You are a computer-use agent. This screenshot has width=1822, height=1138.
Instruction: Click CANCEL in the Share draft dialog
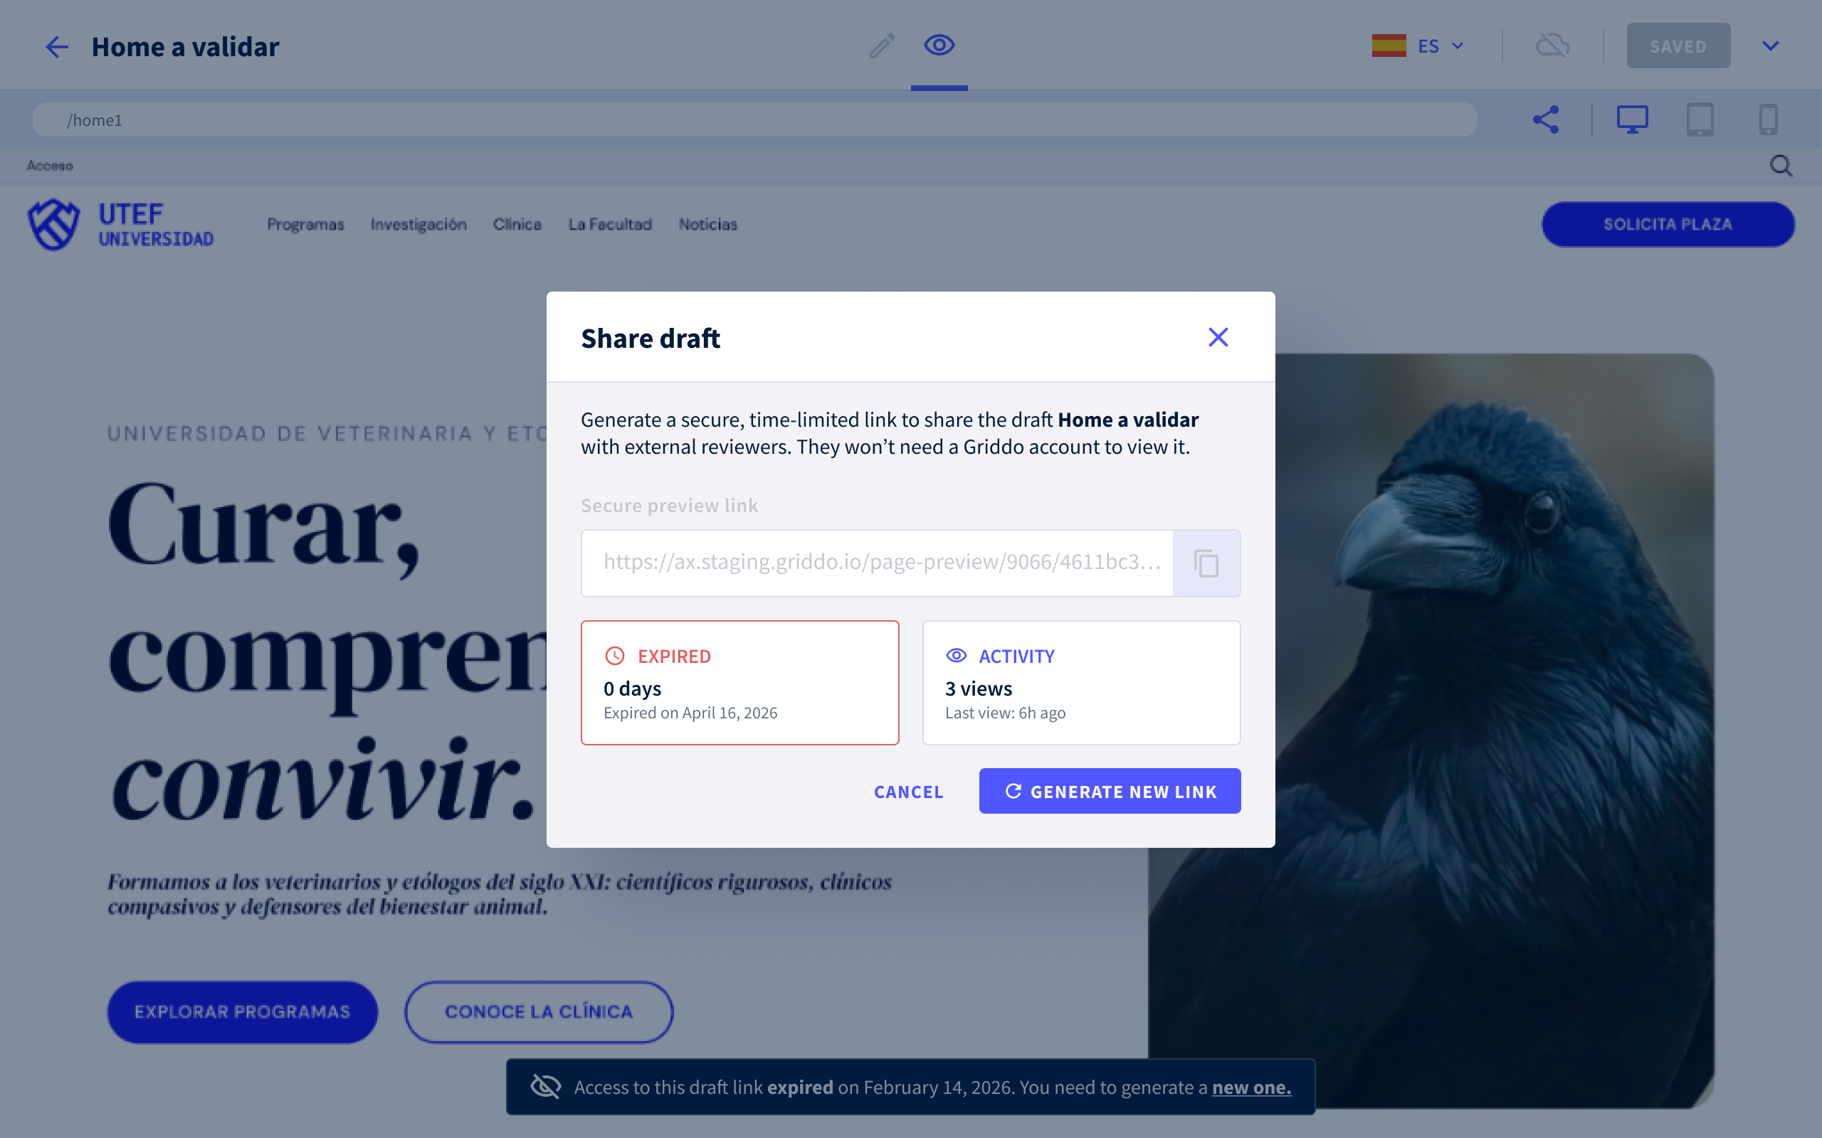click(908, 792)
